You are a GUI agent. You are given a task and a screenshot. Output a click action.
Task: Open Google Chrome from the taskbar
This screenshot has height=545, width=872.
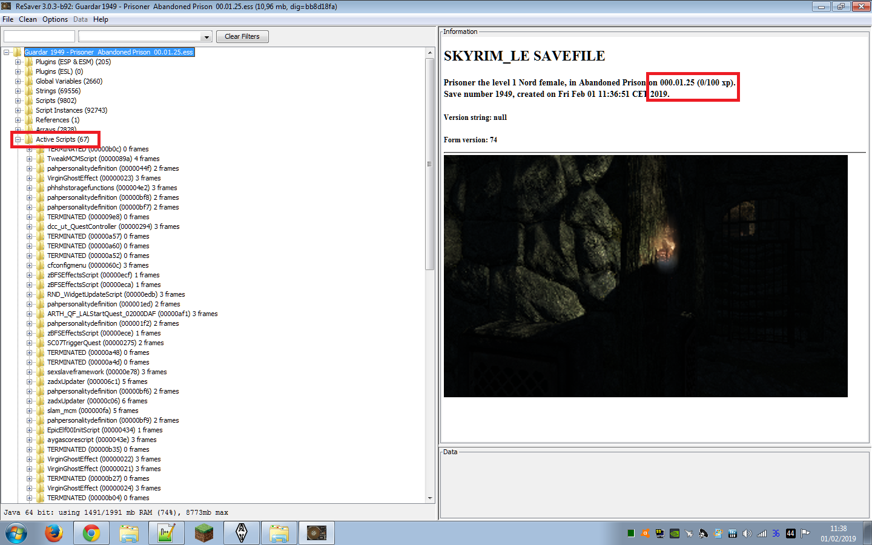91,533
